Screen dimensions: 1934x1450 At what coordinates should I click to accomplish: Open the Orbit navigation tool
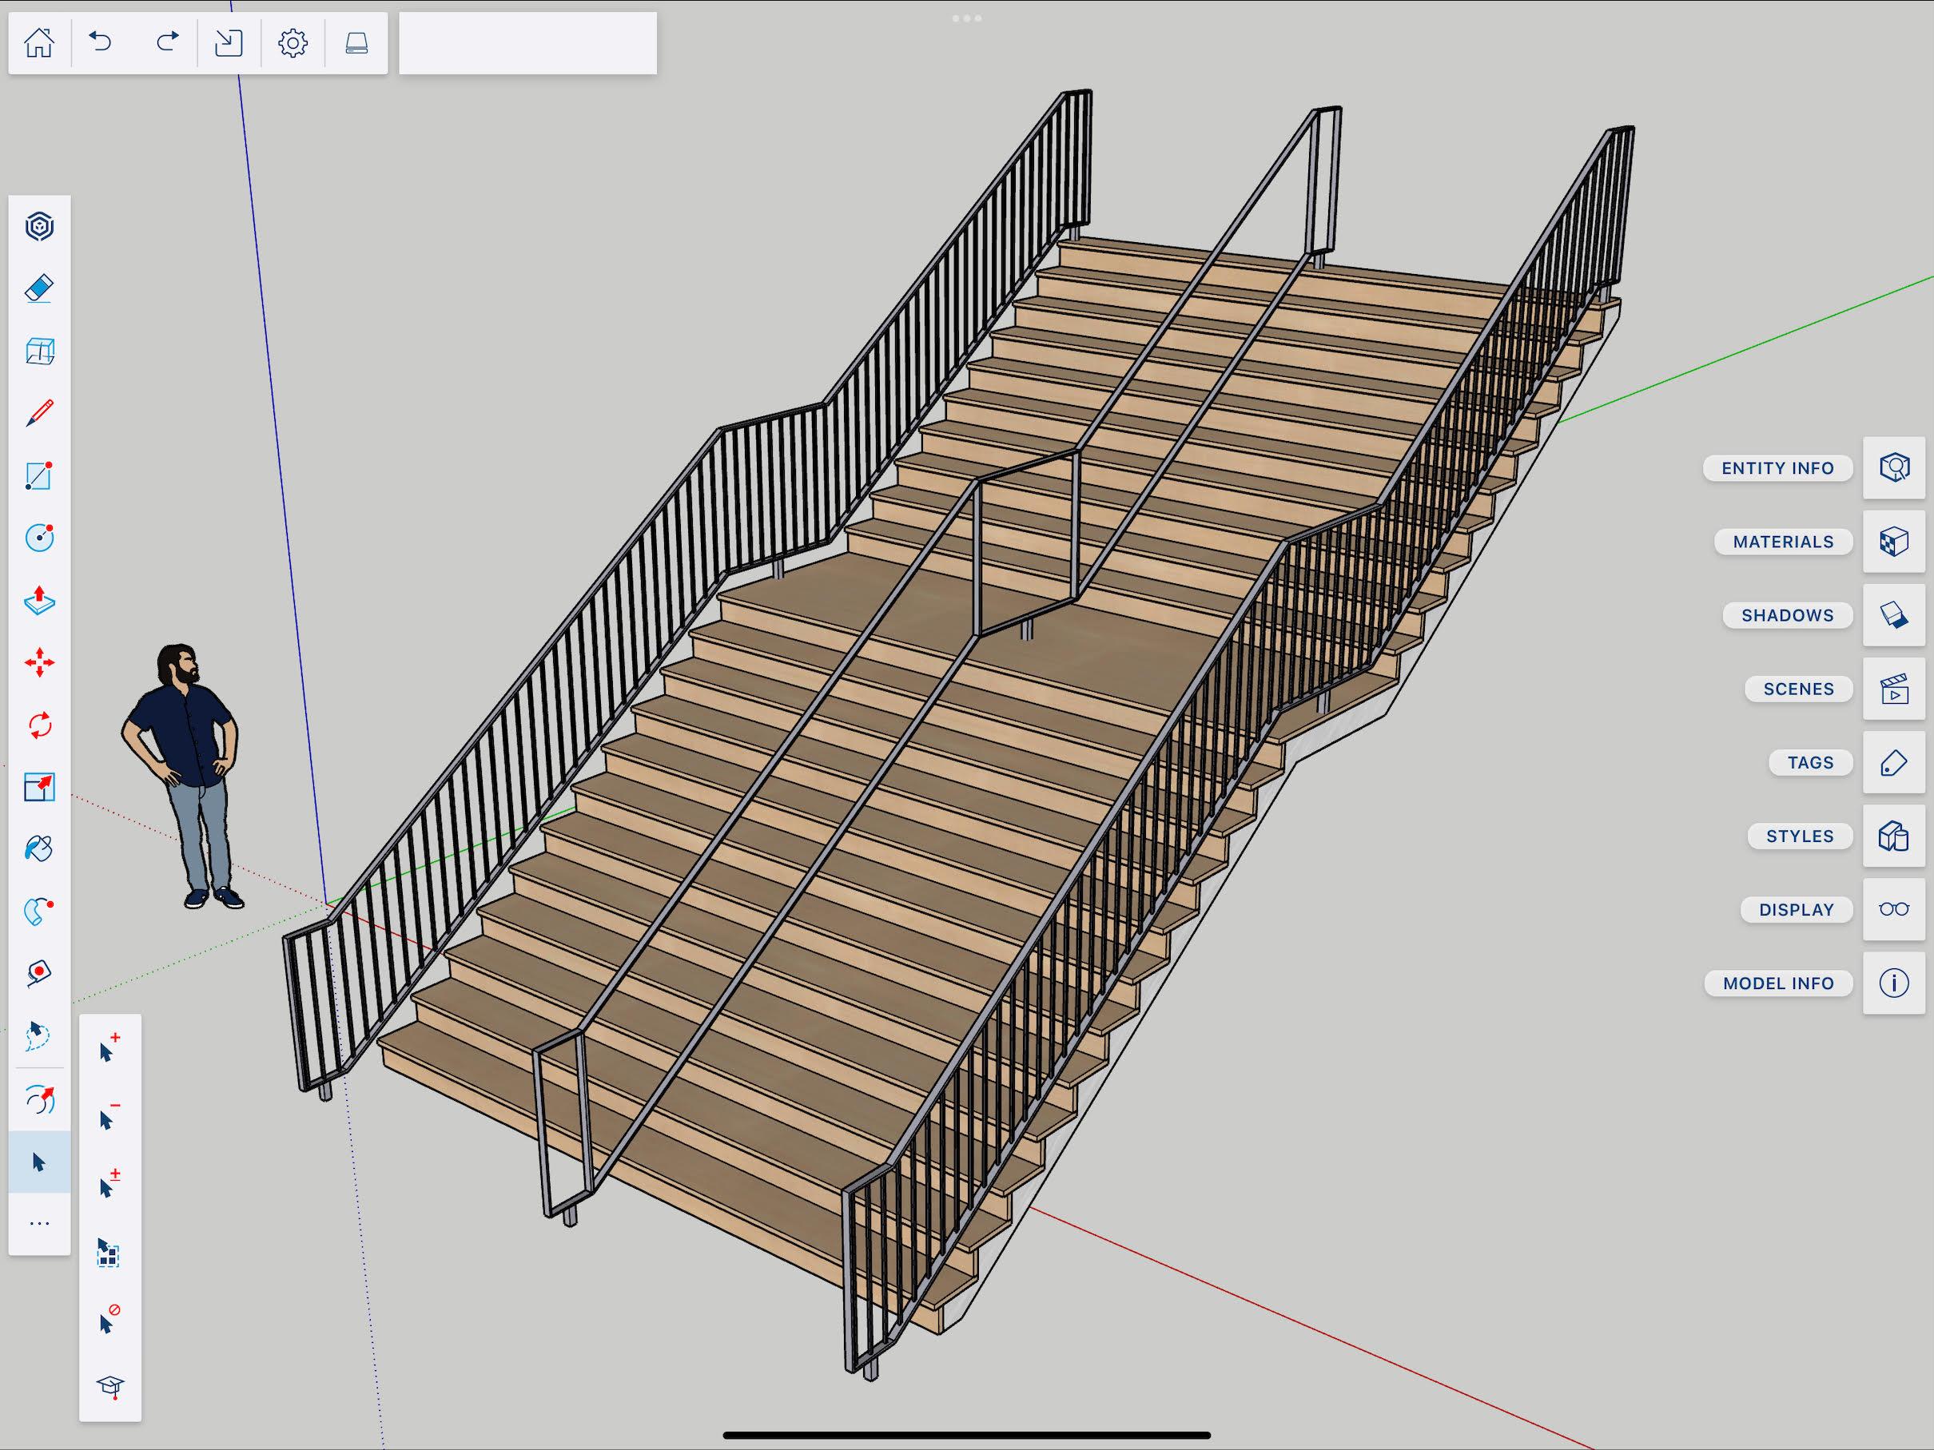39,1098
